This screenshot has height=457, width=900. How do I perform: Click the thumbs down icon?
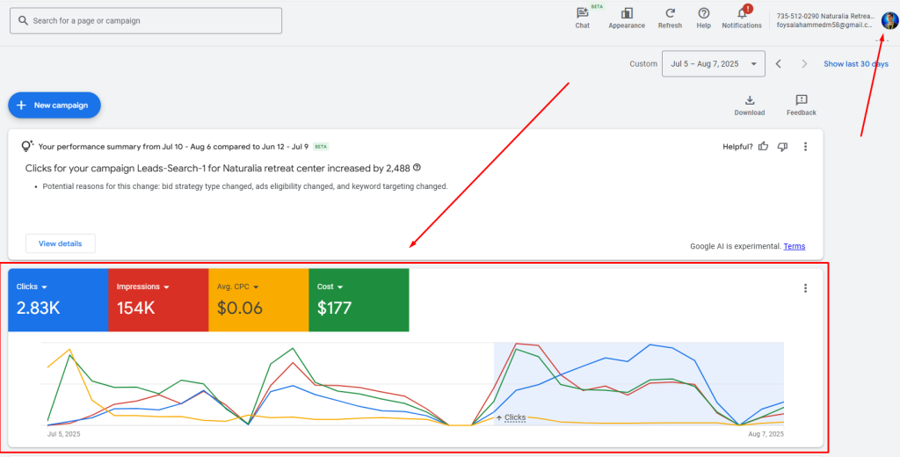[x=782, y=147]
